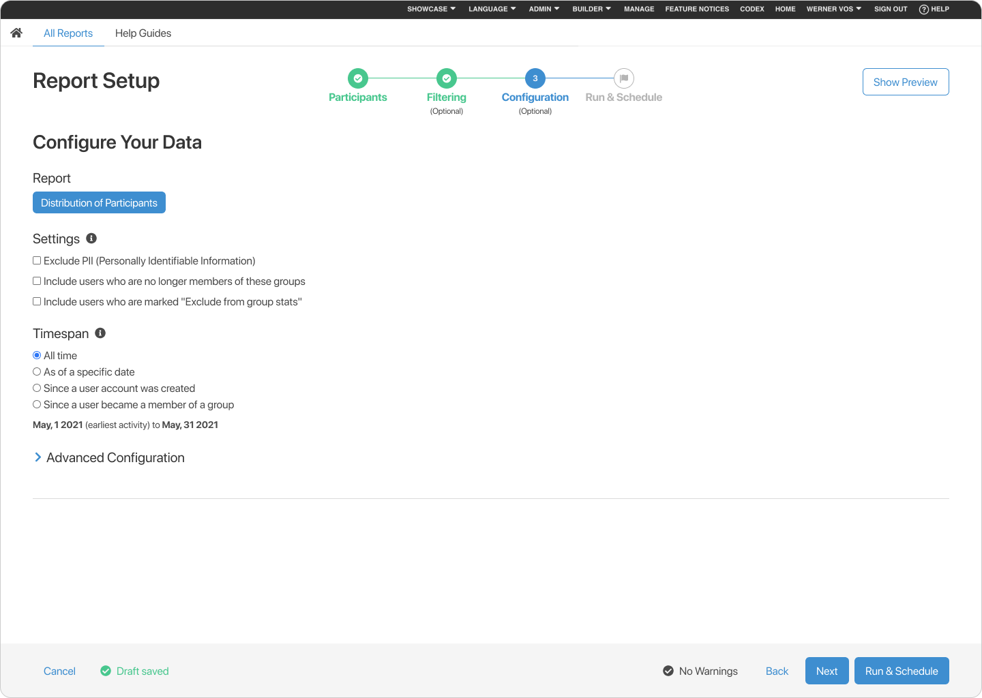Click the info icon next to Settings
The width and height of the screenshot is (982, 698).
(92, 238)
